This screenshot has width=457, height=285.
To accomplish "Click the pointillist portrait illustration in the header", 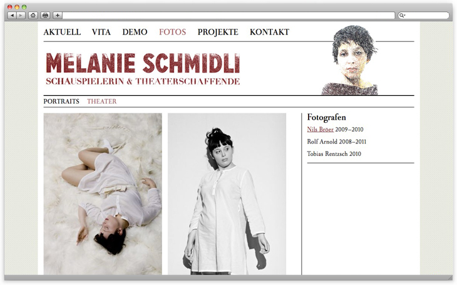I will click(351, 60).
